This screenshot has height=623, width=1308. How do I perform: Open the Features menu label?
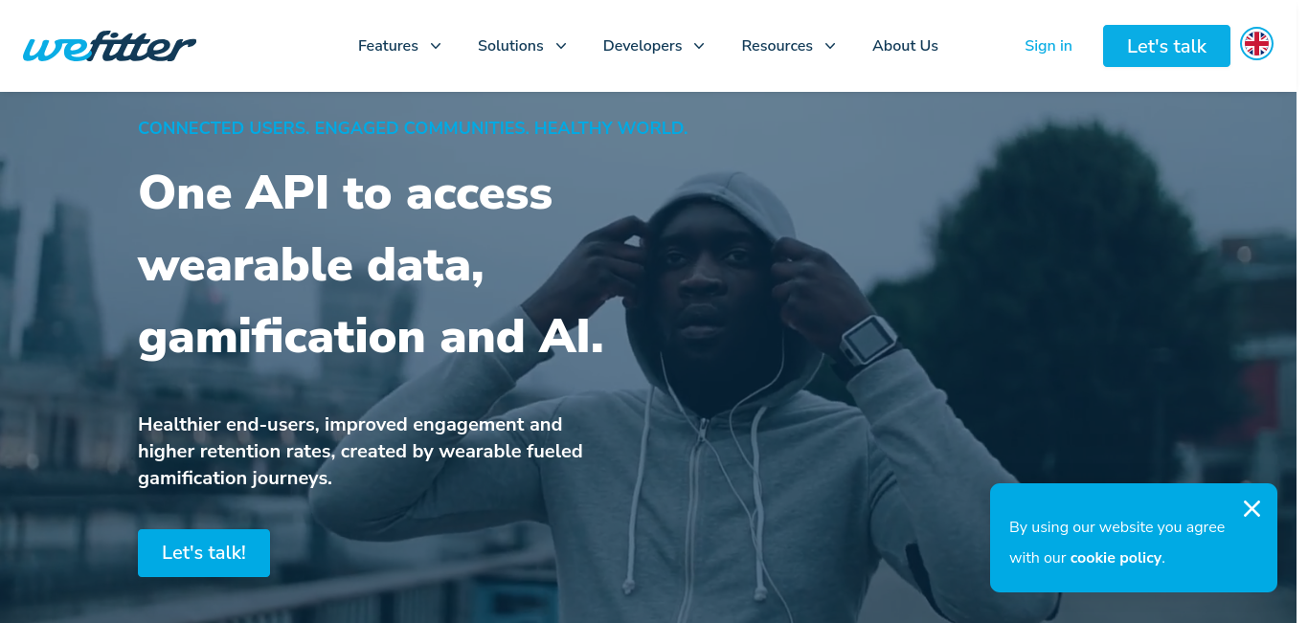pos(388,46)
